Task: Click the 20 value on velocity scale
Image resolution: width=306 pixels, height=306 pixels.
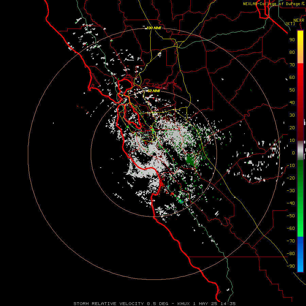Action: 292,128
